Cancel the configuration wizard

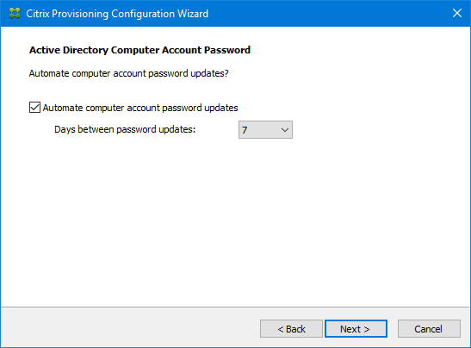429,329
